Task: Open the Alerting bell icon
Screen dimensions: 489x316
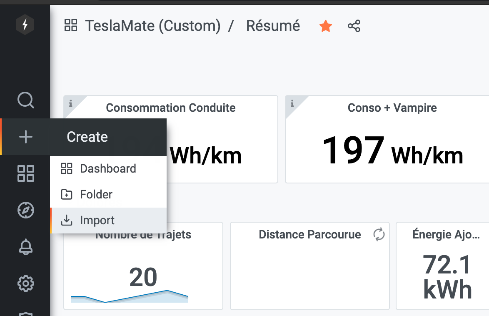Action: [x=25, y=247]
